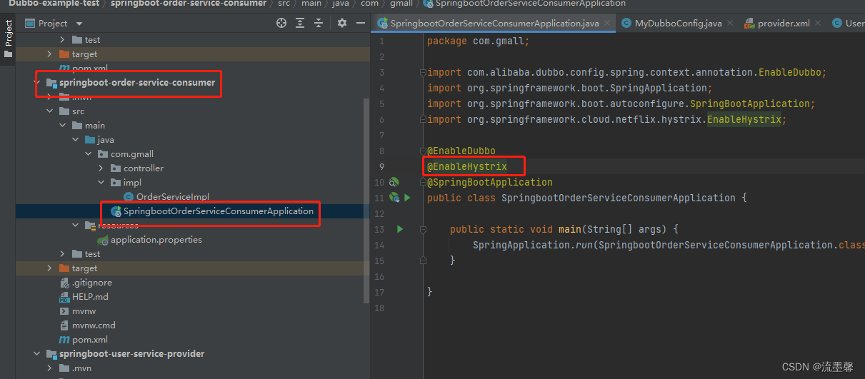Click the file icon beside .gitignore
Screen dimensions: 865x379
click(64, 283)
